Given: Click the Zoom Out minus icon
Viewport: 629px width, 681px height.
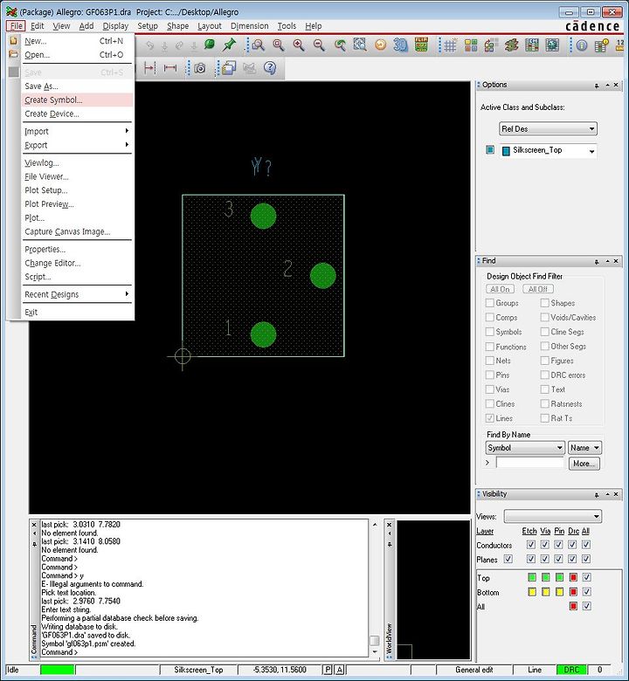Looking at the screenshot, I should [319, 45].
